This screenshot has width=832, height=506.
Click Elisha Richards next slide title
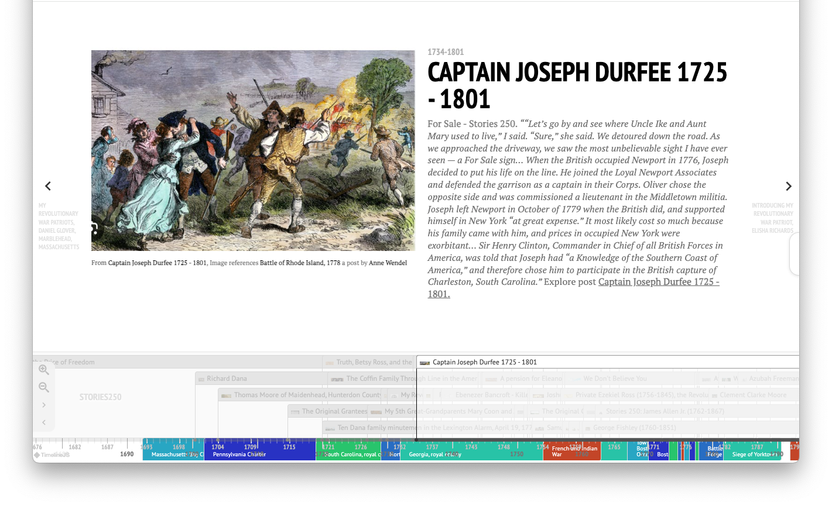pyautogui.click(x=772, y=218)
